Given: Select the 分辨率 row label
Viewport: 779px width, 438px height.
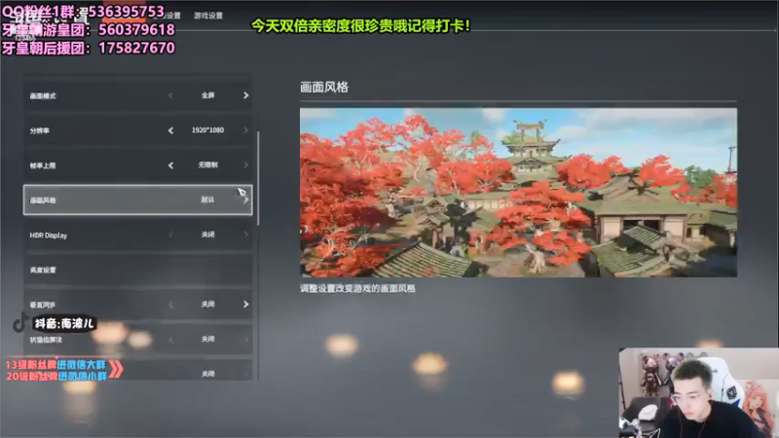Looking at the screenshot, I should pos(39,130).
